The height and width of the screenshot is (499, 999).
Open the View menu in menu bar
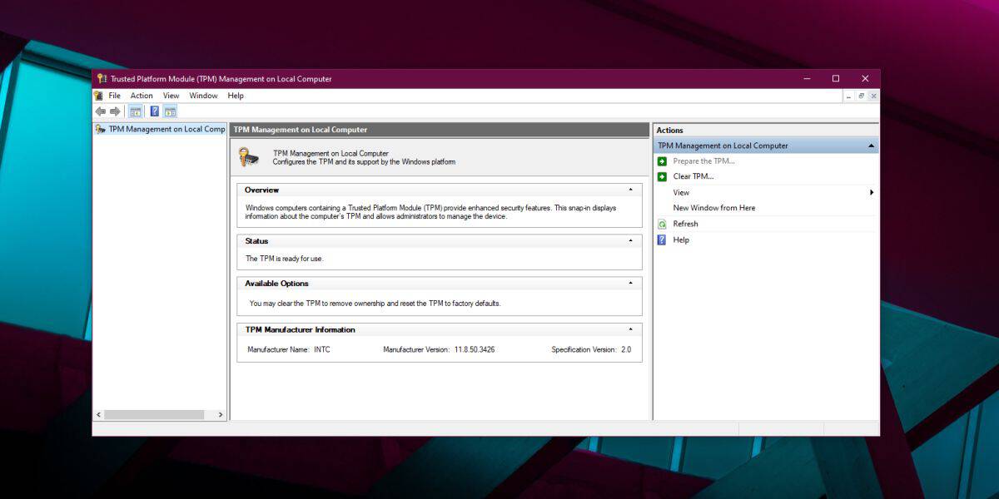click(171, 96)
